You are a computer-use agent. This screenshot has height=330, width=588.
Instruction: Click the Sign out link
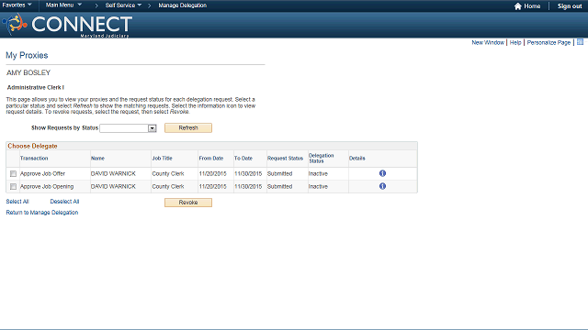pos(570,6)
